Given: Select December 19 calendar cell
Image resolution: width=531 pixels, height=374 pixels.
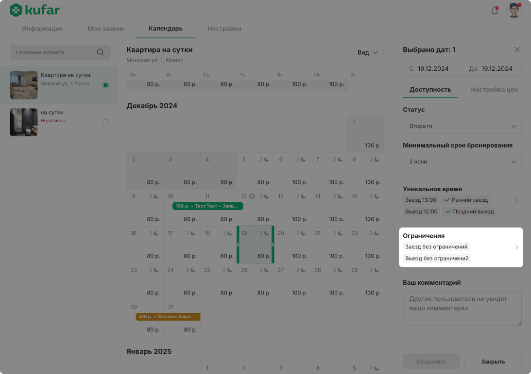Looking at the screenshot, I should click(256, 244).
